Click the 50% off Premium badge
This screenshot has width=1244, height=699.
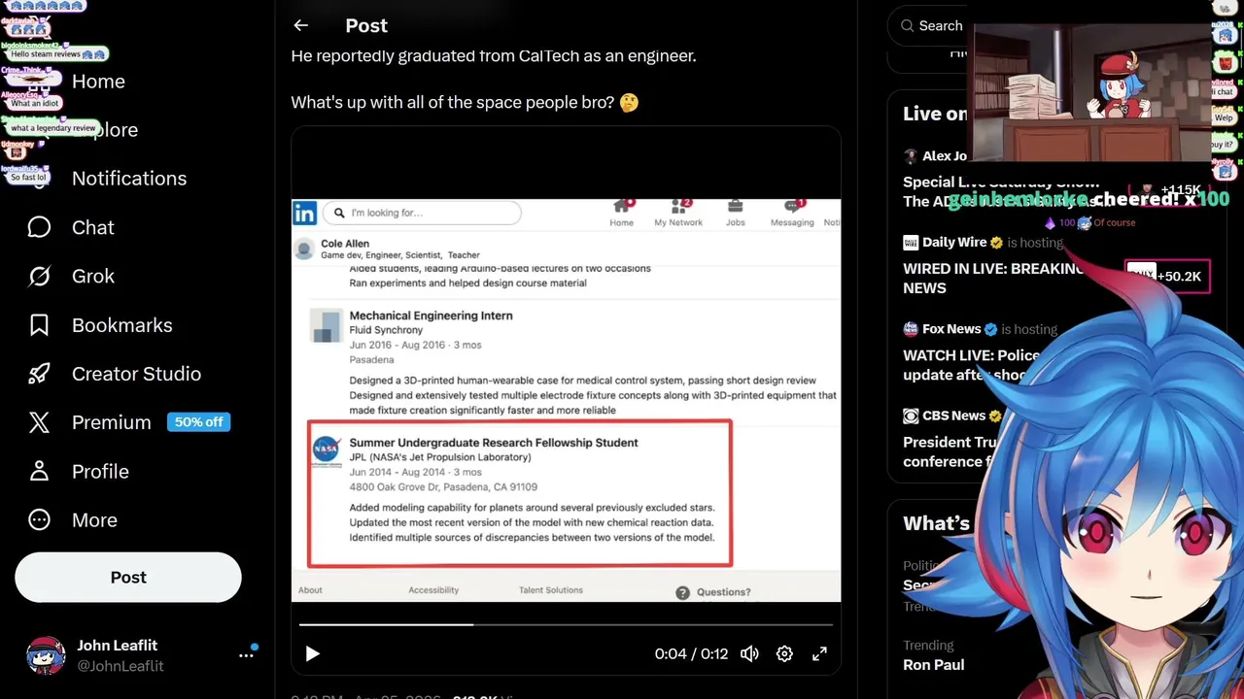[x=198, y=422]
